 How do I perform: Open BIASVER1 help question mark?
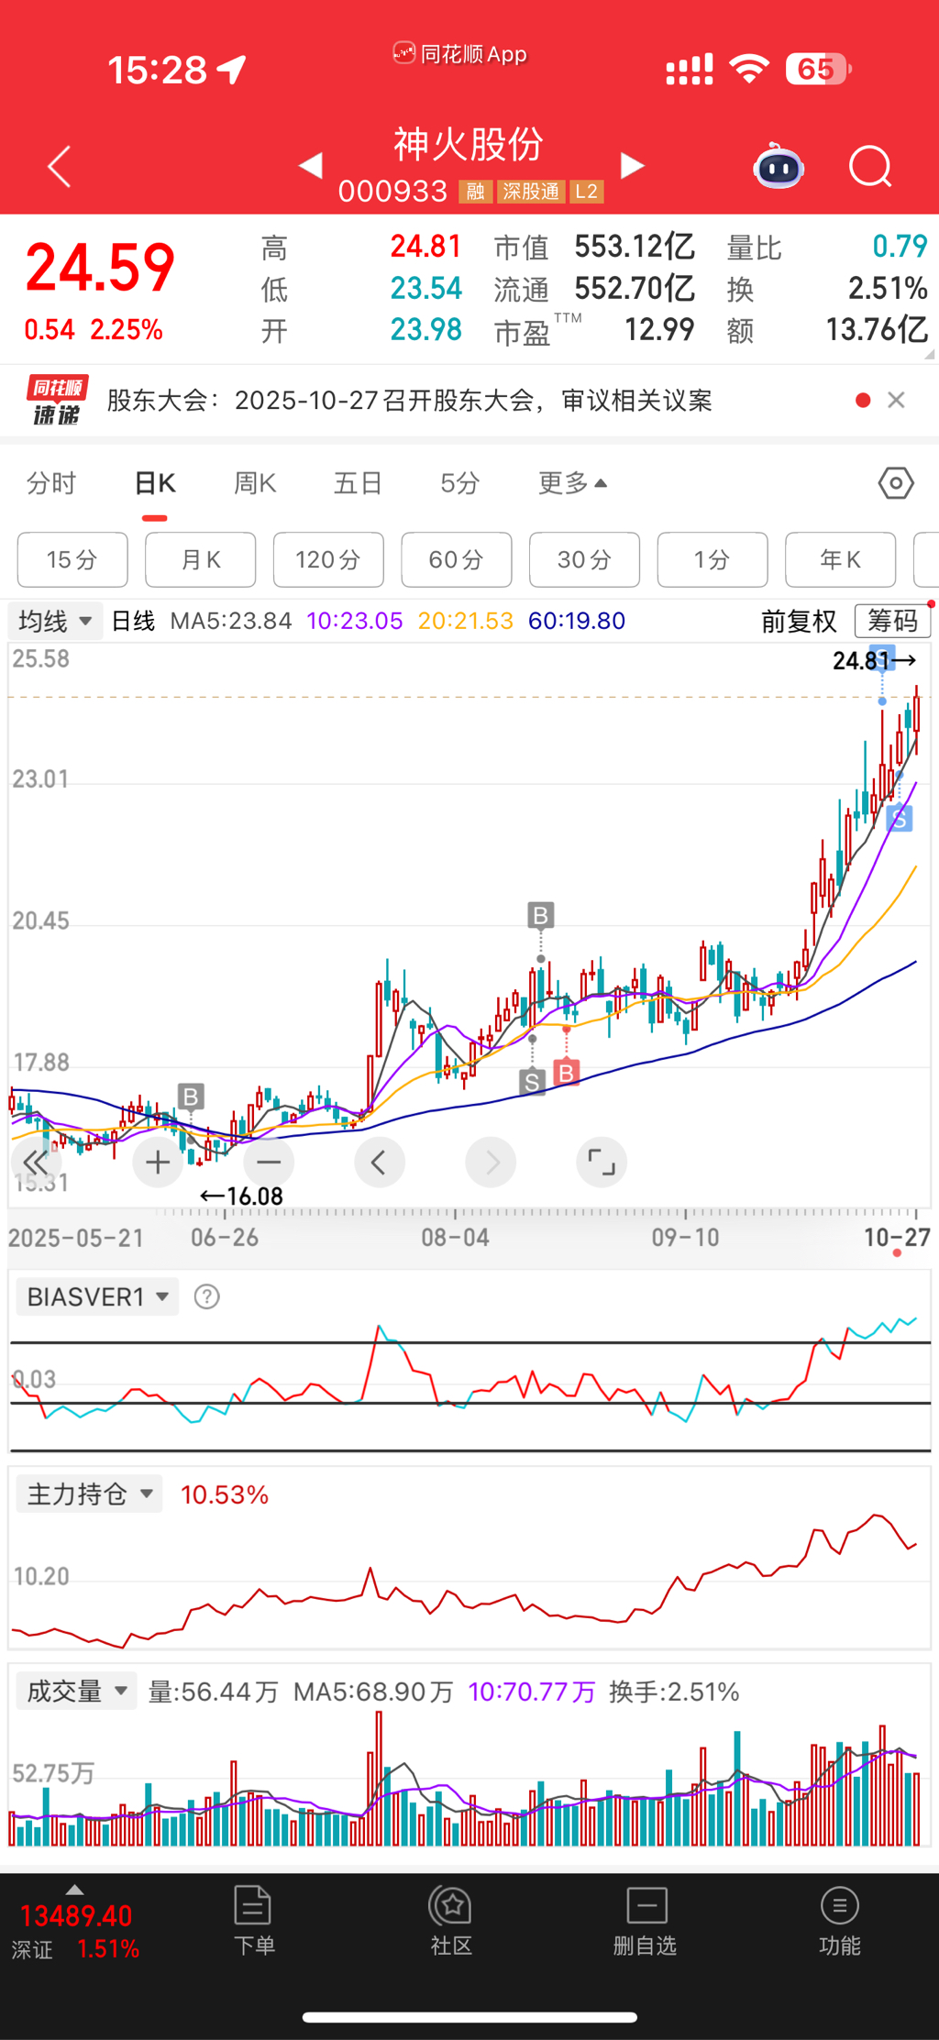pos(207,1296)
